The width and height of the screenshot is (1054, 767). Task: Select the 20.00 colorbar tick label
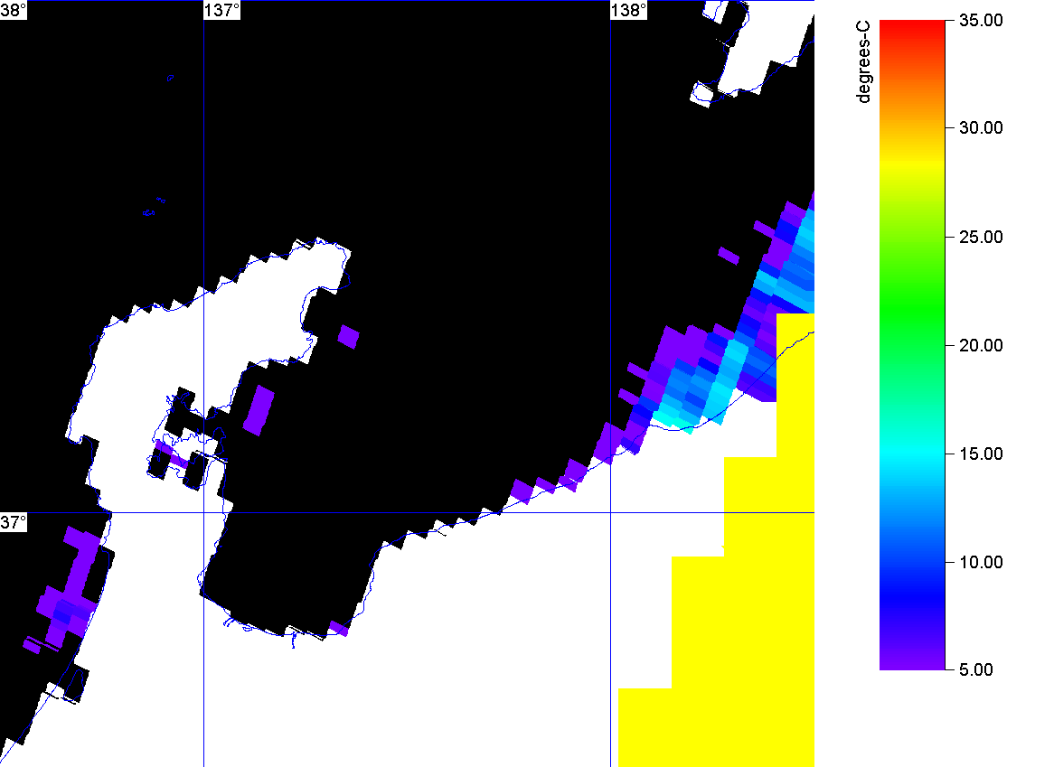click(x=981, y=345)
